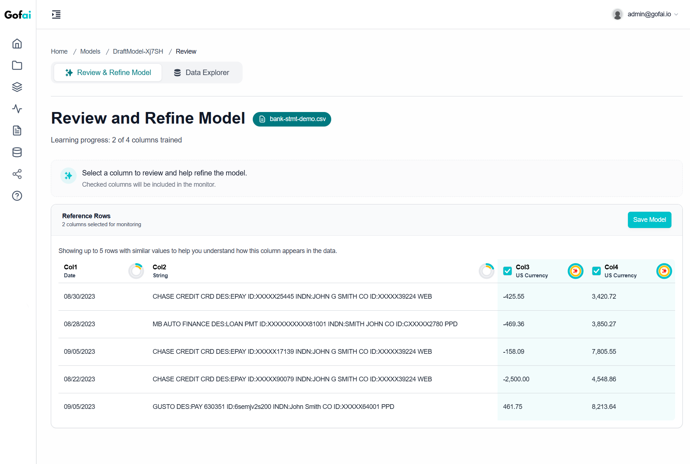Open the database icon in sidebar
The image size is (690, 464).
[x=17, y=152]
